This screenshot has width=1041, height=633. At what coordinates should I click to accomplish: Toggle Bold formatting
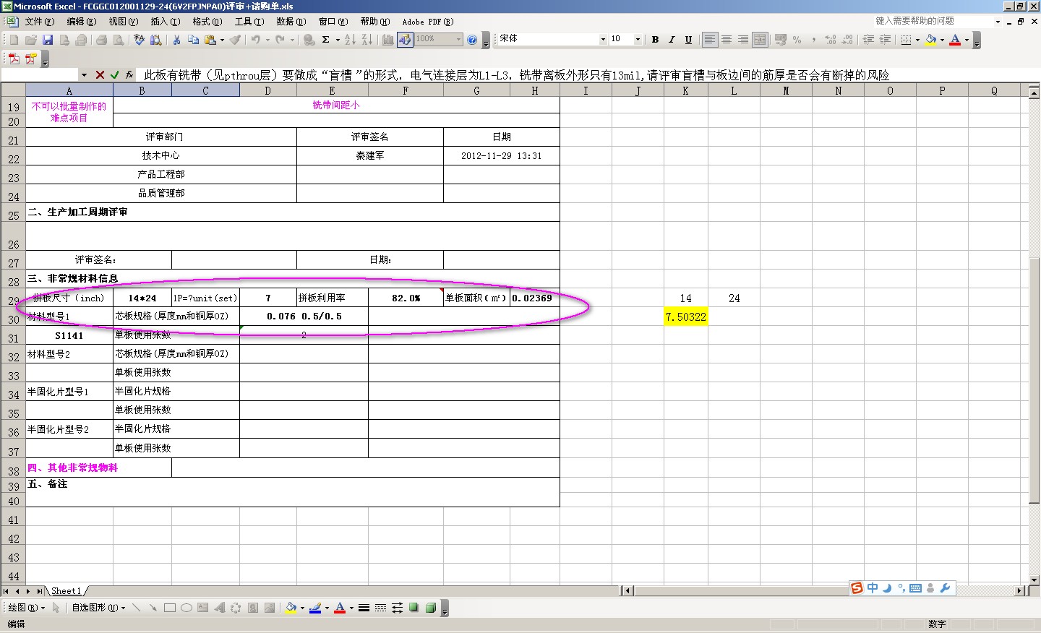pos(655,40)
